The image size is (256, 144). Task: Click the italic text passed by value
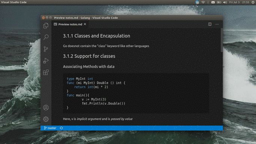point(122,119)
